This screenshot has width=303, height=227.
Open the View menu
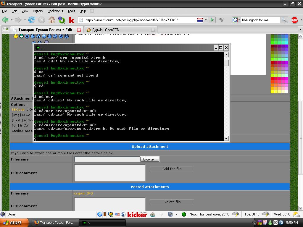(25, 11)
